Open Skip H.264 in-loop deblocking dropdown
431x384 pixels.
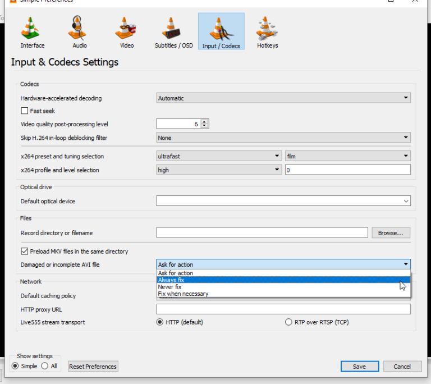click(283, 138)
